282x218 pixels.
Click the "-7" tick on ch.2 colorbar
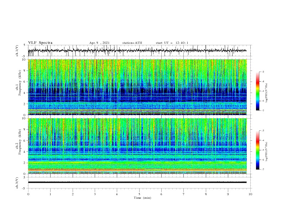point(262,170)
